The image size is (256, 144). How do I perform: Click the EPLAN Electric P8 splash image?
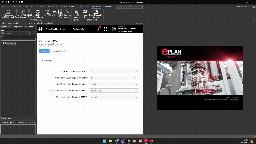click(200, 78)
